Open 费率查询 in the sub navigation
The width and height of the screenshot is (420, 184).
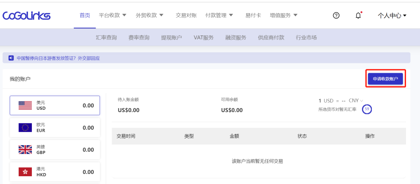[x=139, y=37]
